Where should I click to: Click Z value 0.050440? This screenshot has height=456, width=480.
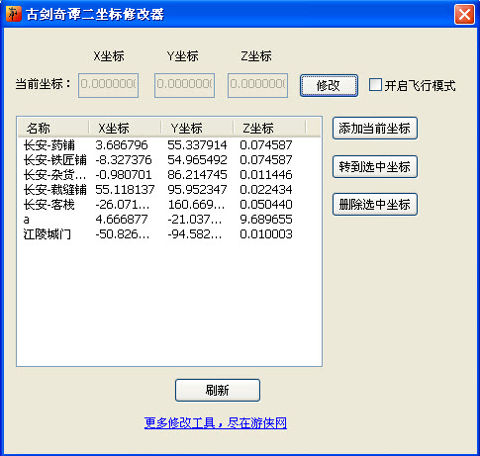pos(266,205)
